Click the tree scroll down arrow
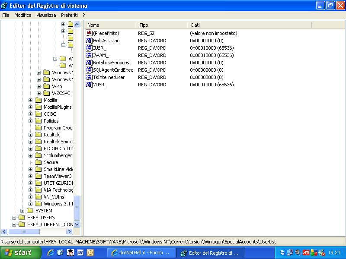This screenshot has height=259, width=346. tap(77, 224)
